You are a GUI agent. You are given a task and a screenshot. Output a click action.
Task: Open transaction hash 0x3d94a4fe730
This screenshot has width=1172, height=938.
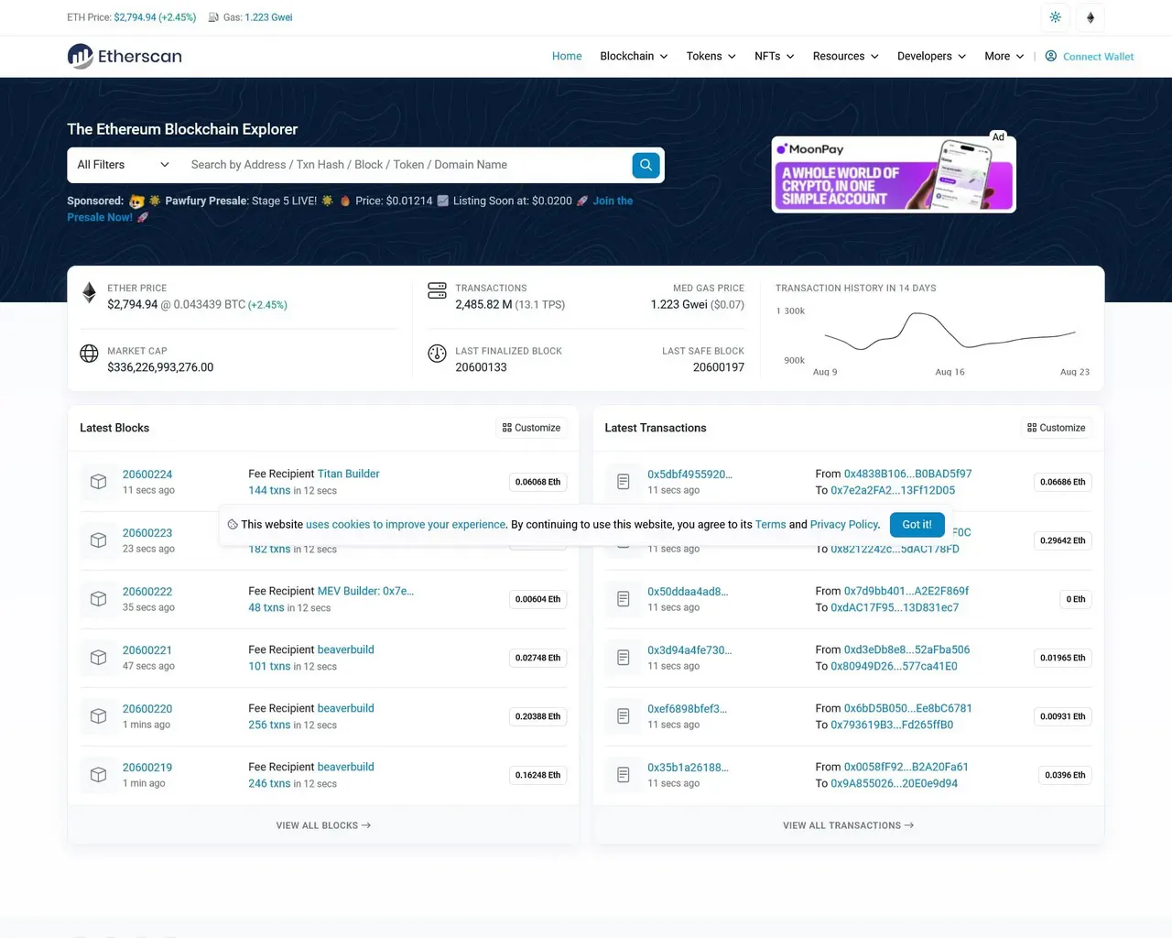[689, 650]
